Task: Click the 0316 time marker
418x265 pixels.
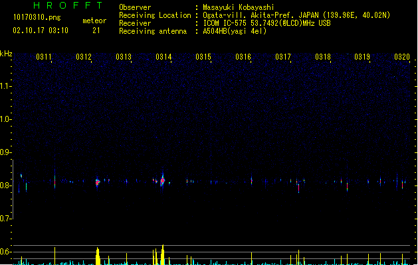Action: point(243,57)
